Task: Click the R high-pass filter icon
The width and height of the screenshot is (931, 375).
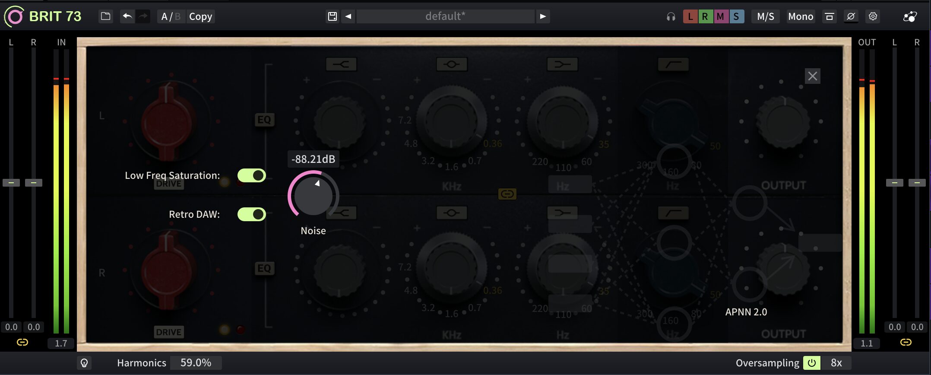Action: (x=673, y=213)
